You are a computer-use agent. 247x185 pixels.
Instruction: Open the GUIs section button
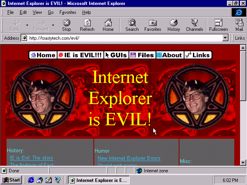116,55
